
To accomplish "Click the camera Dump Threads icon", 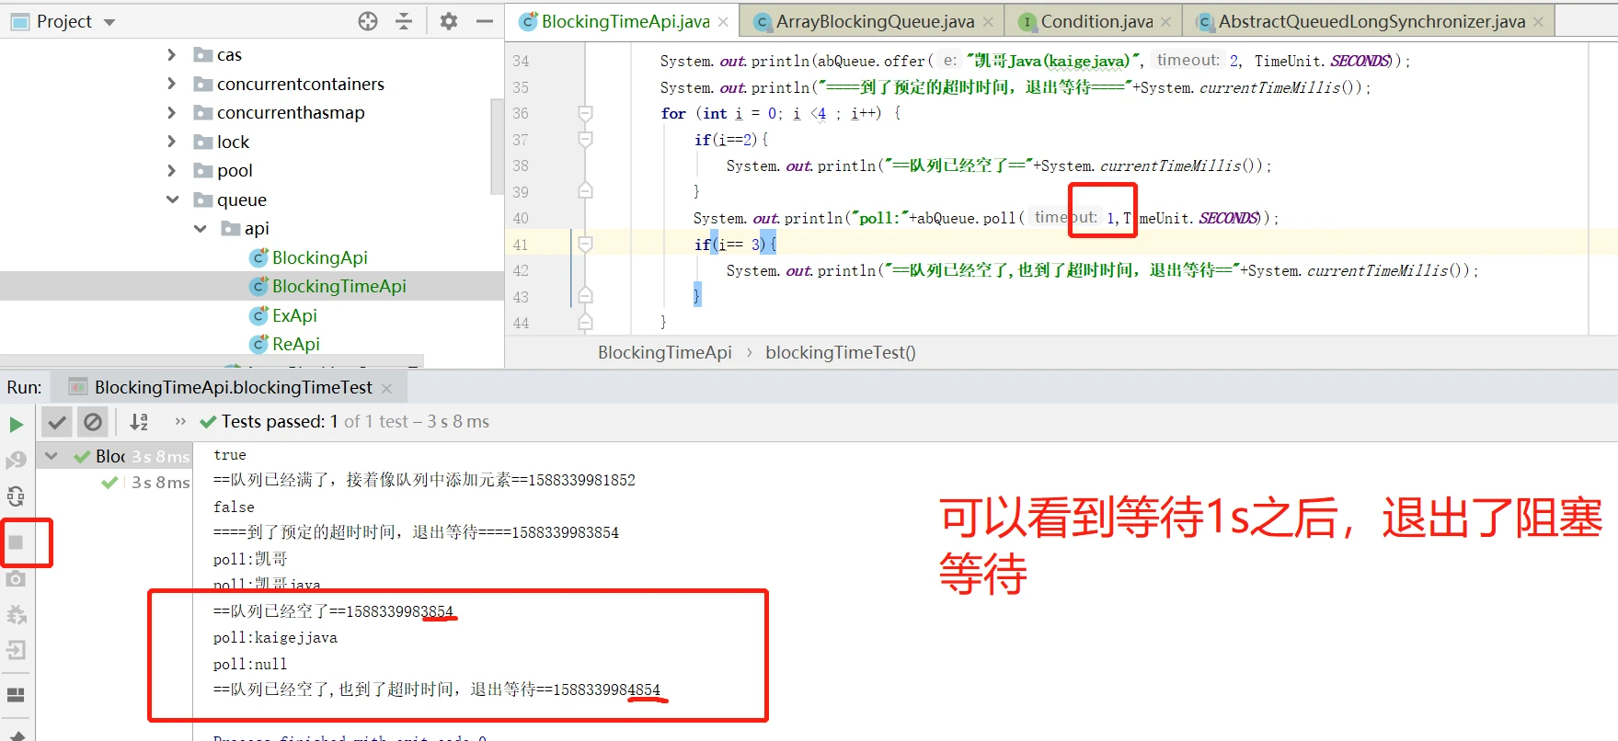I will (x=16, y=578).
